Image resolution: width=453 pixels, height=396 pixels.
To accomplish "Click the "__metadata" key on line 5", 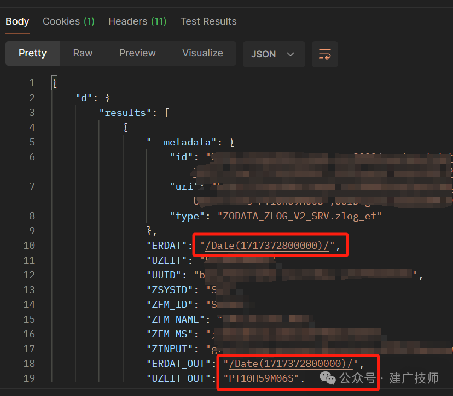I will tap(182, 142).
